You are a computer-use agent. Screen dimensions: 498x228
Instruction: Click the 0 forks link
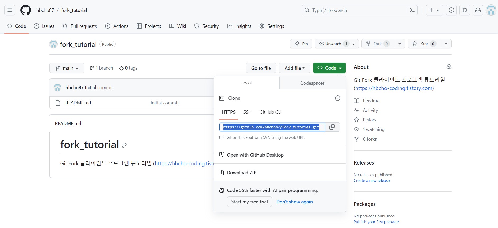(x=365, y=139)
